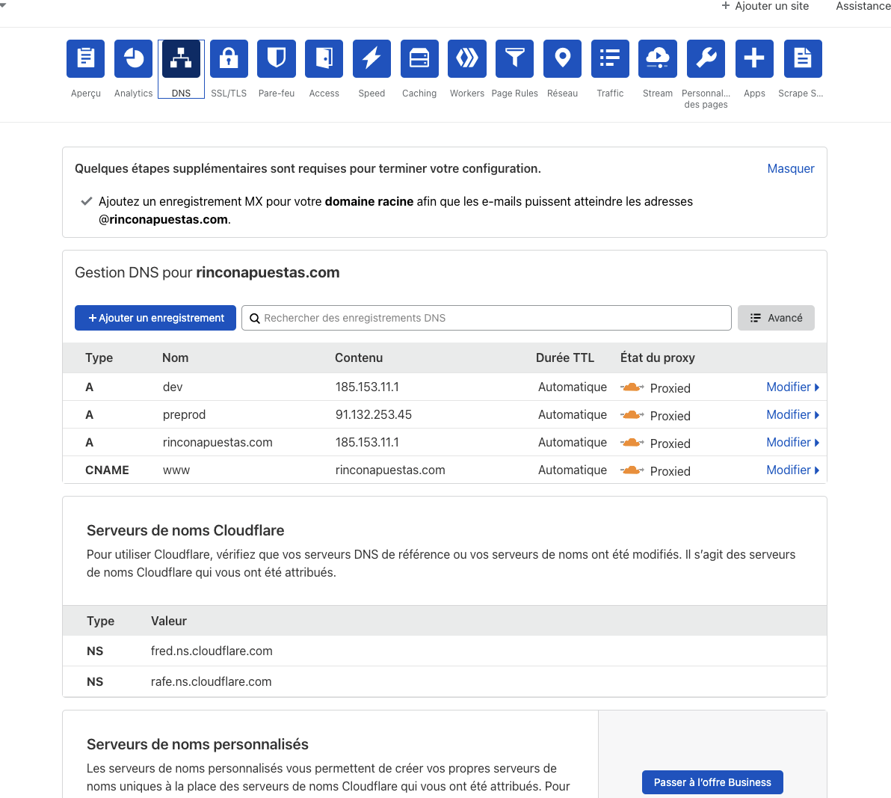Expand Modifier for the dev record
This screenshot has width=891, height=798.
[792, 387]
